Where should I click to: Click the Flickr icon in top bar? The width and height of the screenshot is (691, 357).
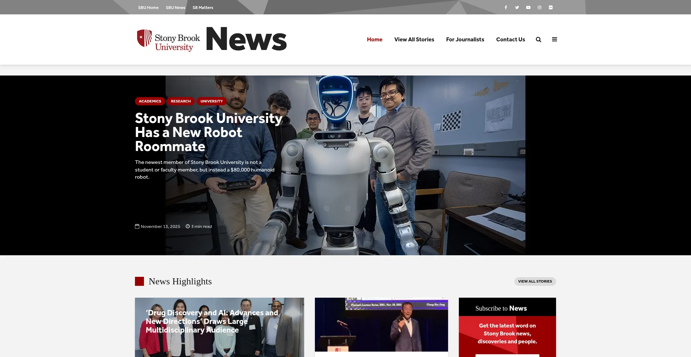[551, 8]
